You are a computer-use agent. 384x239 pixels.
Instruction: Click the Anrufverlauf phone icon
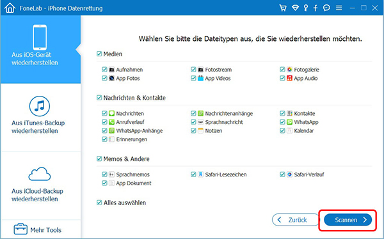coord(111,122)
